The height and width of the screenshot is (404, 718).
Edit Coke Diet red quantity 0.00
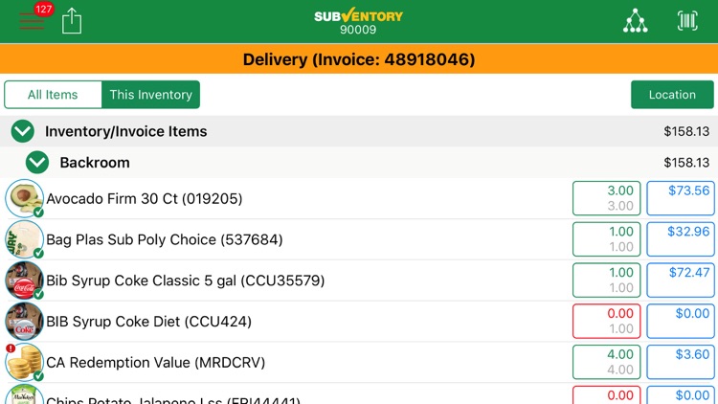point(606,321)
